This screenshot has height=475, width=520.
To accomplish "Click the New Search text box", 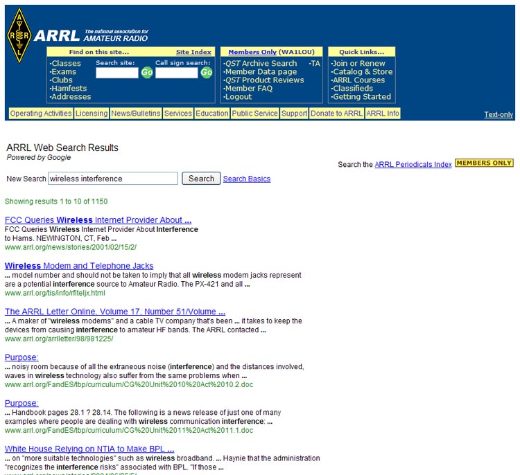I will 113,179.
